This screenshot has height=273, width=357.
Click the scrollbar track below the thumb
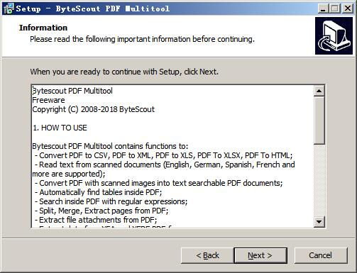point(319,180)
